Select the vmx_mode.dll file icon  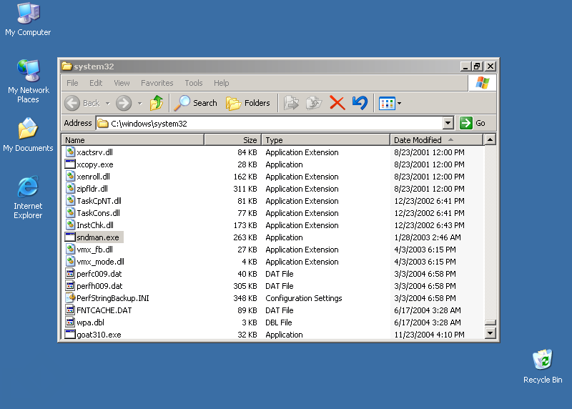[70, 261]
